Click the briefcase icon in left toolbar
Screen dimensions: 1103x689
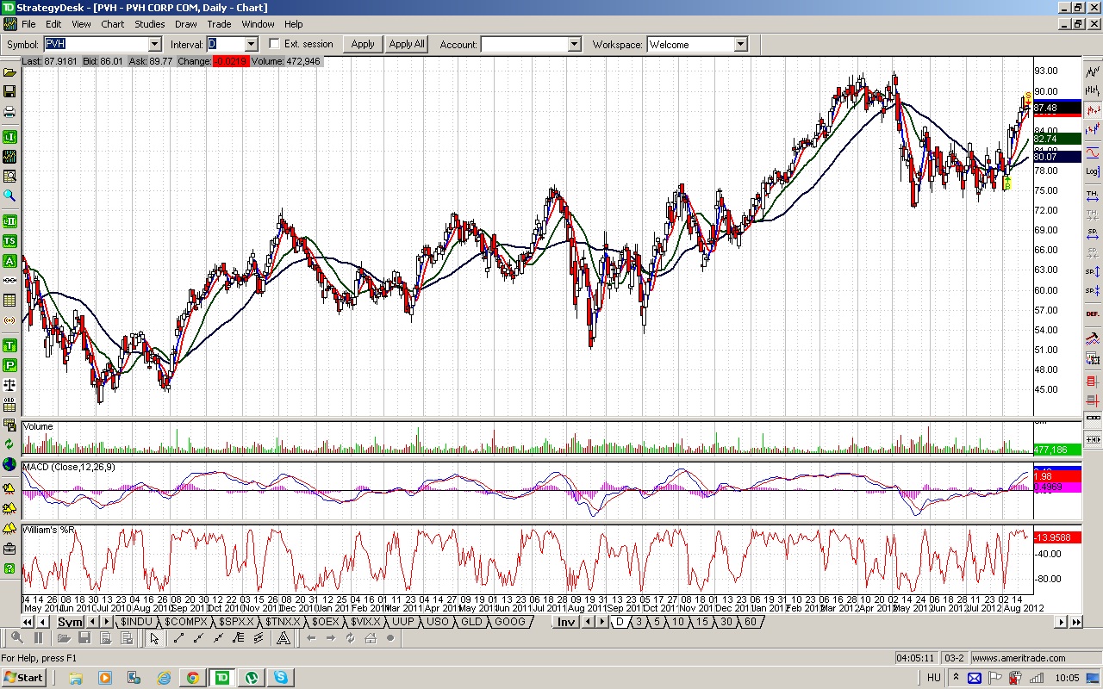(9, 549)
